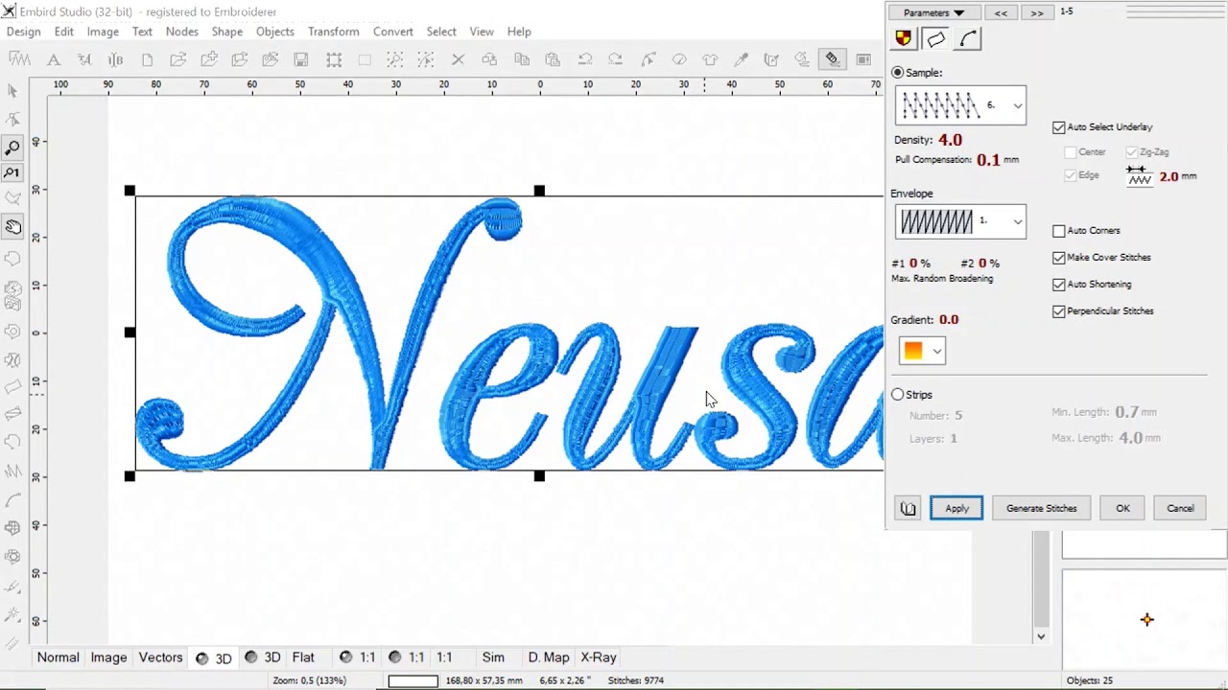Open the Gradient color dropdown arrow

[937, 352]
